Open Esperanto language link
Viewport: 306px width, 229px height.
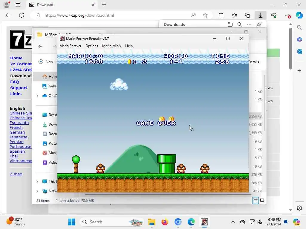coord(19,123)
